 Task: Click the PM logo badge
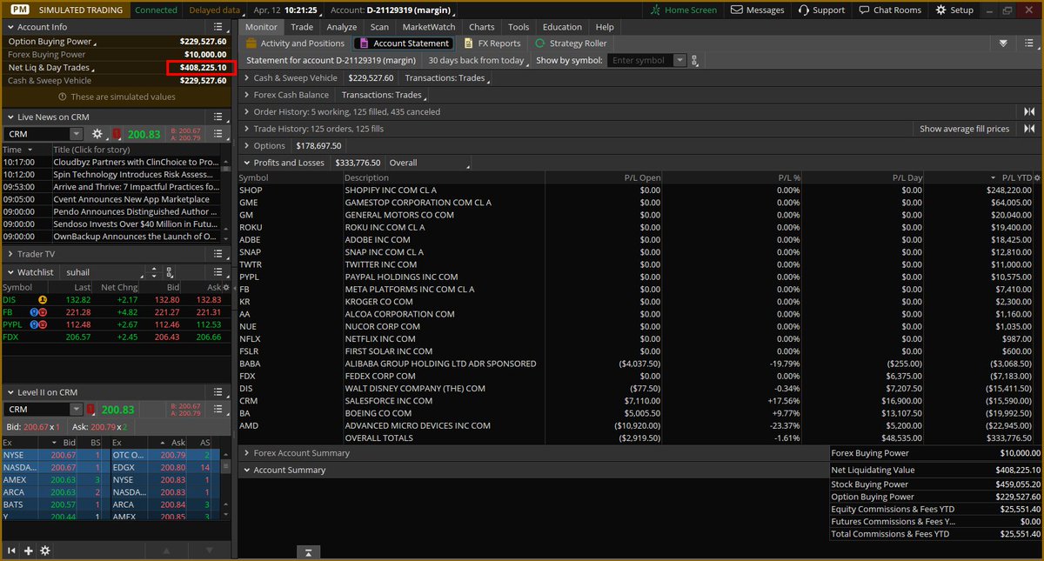coord(18,10)
